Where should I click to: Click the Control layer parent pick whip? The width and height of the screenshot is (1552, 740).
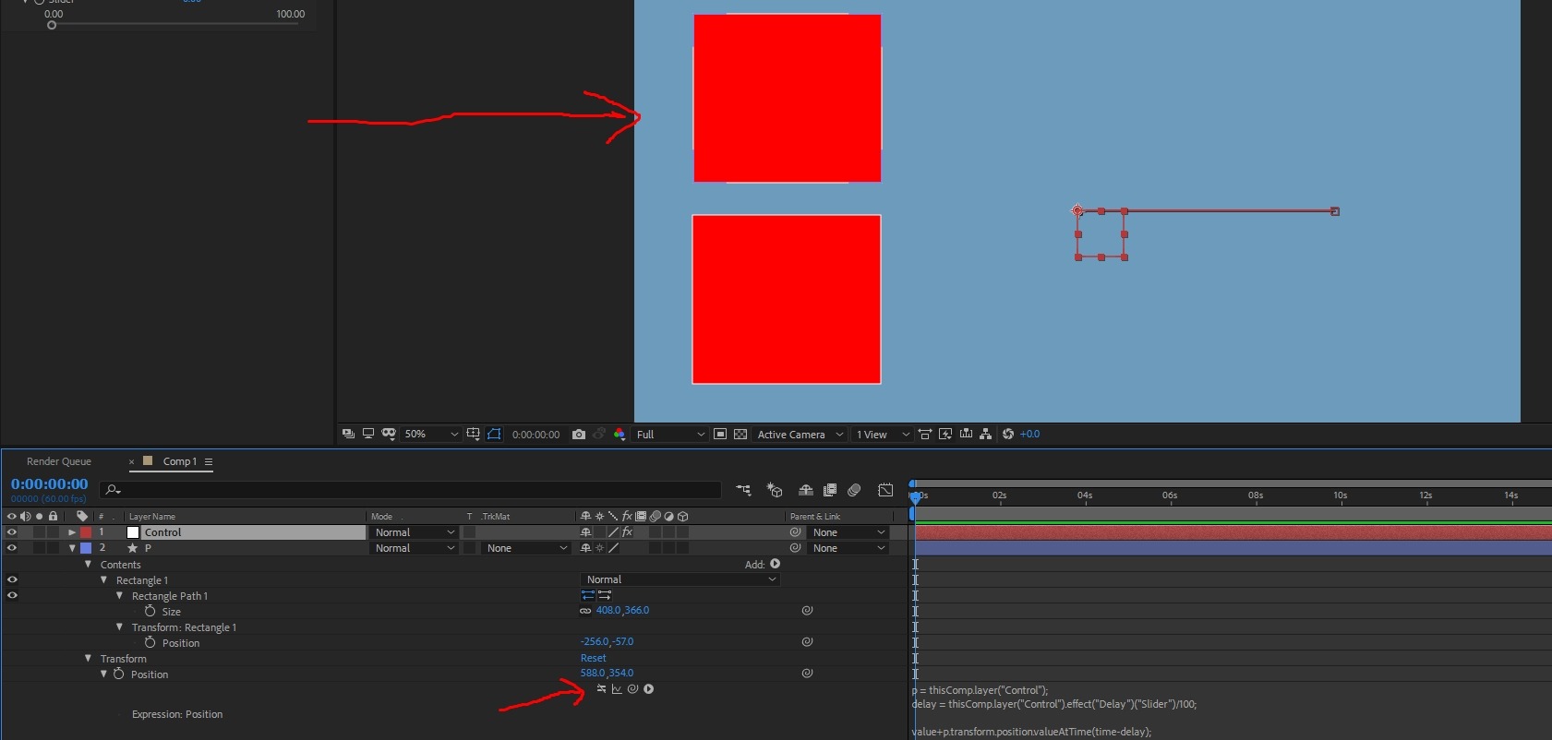click(795, 532)
